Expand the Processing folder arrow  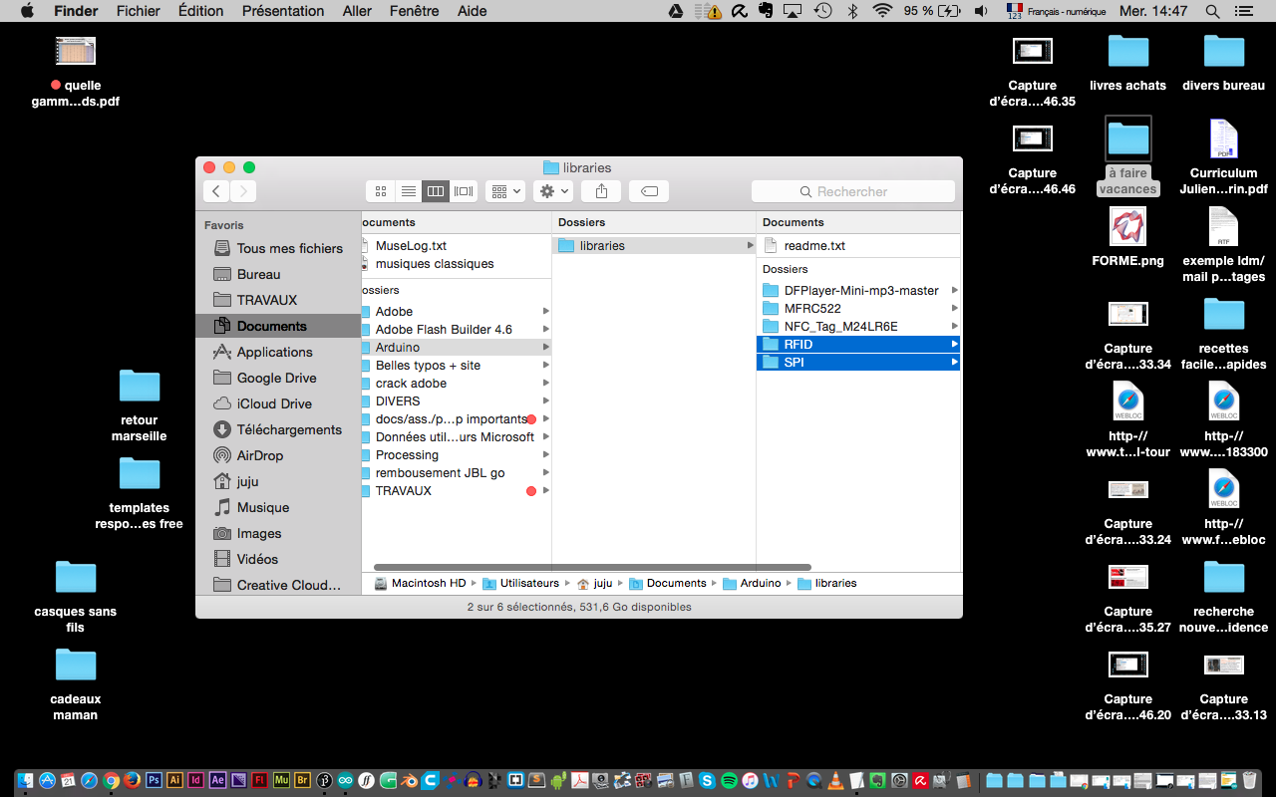click(x=545, y=455)
